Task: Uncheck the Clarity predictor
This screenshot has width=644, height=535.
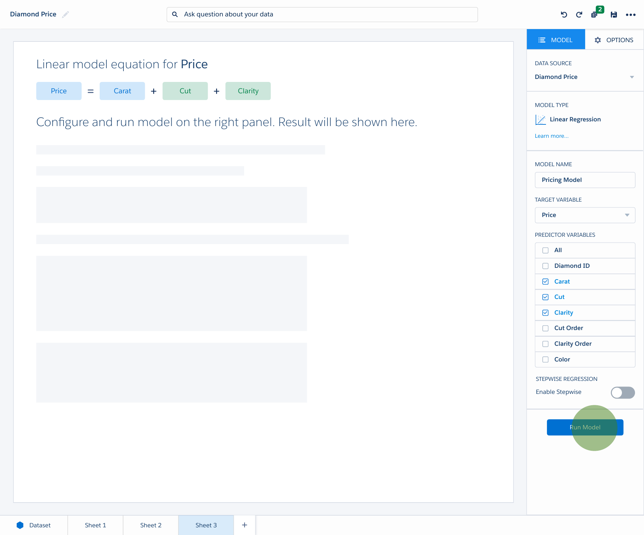Action: [545, 313]
